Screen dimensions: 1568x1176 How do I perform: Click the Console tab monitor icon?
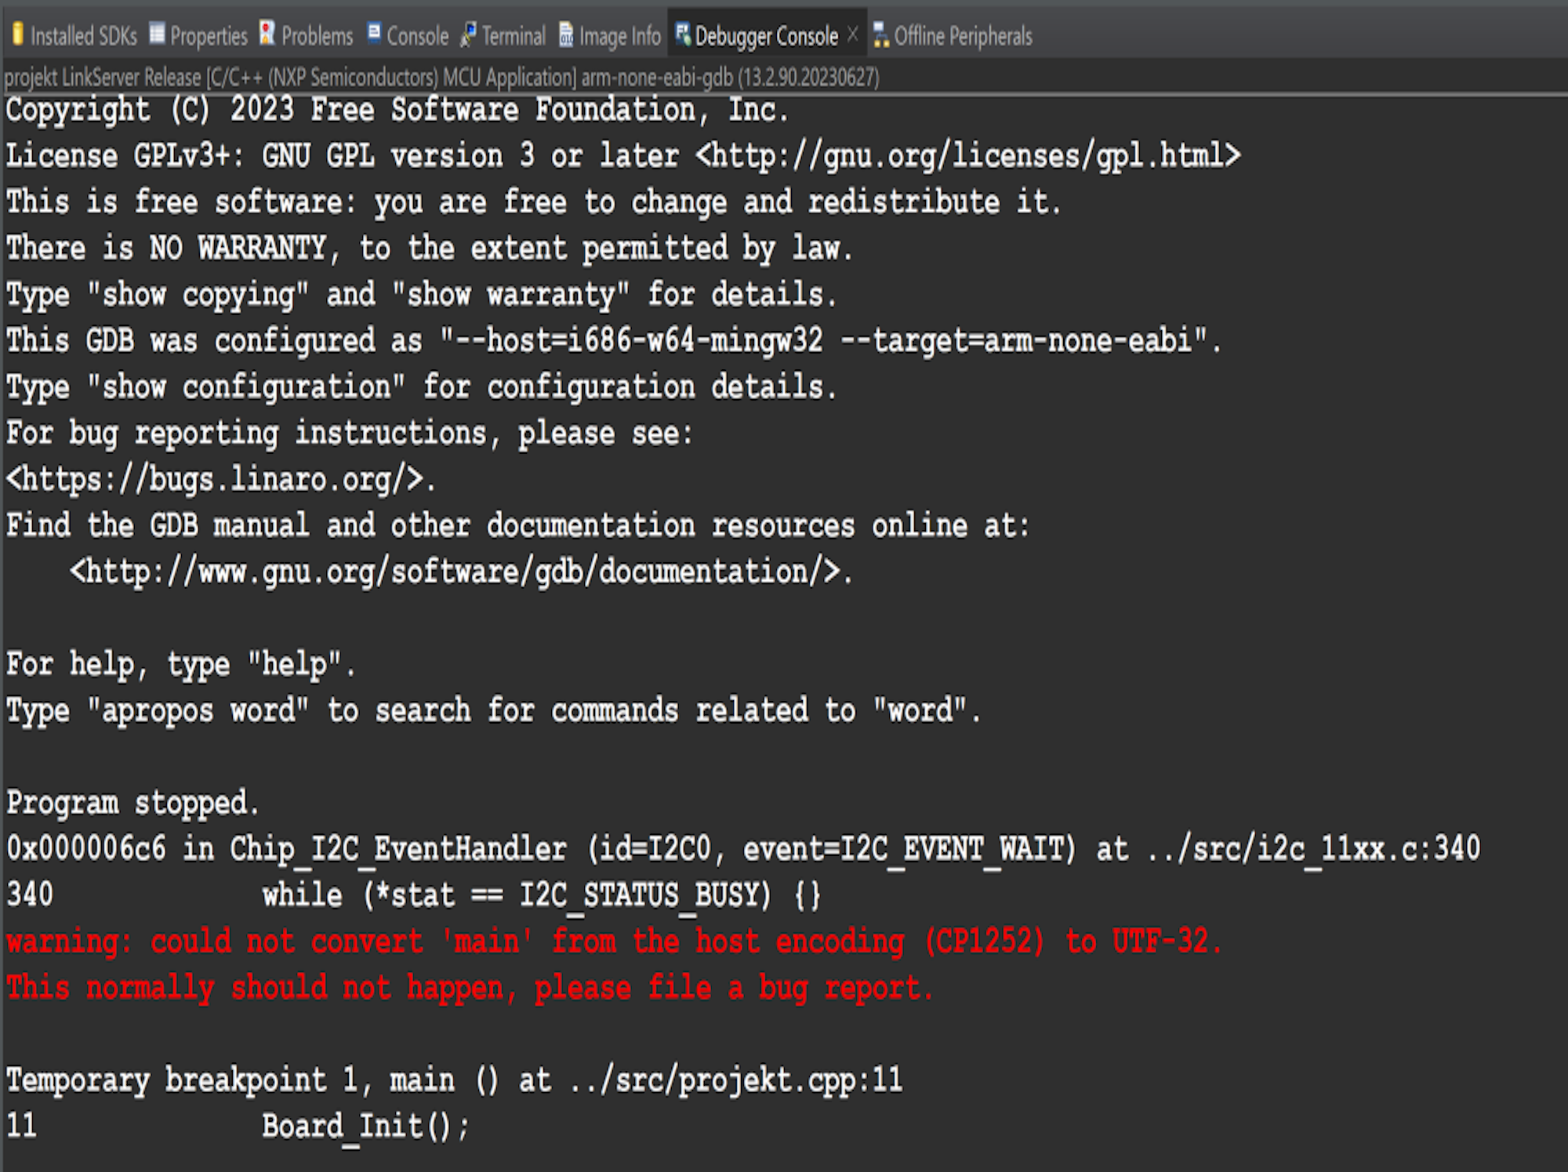tap(374, 33)
